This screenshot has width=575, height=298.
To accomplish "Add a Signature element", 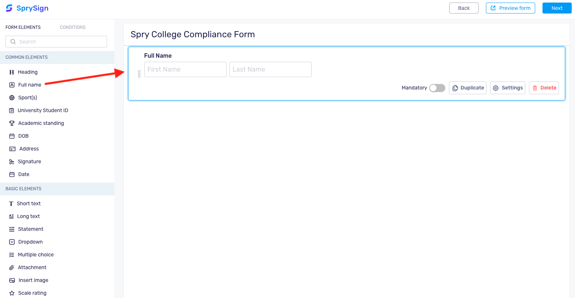I will 29,161.
